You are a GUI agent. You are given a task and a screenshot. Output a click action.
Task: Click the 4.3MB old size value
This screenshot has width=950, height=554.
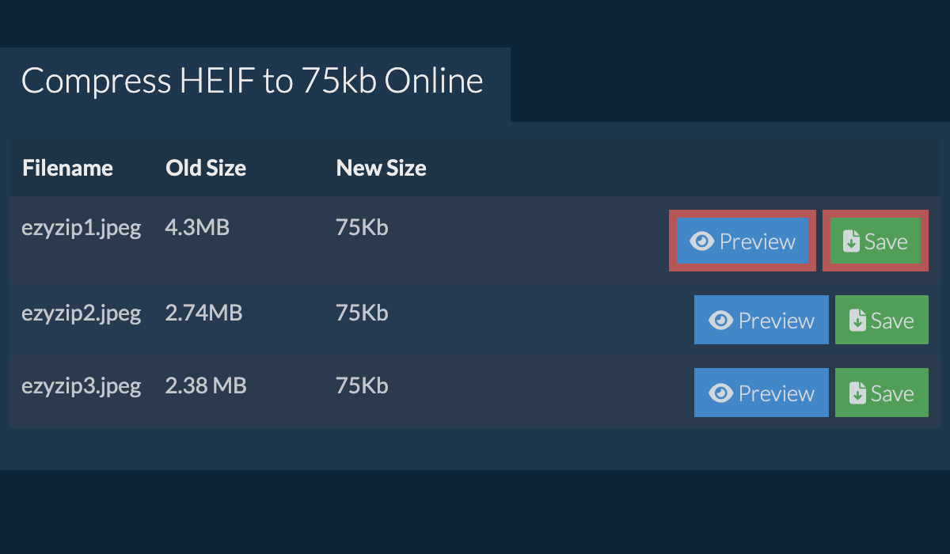[197, 229]
